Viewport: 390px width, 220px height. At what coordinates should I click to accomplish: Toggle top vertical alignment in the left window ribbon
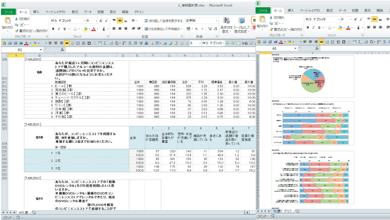click(114, 20)
